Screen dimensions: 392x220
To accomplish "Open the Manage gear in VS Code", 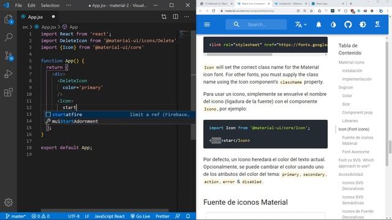I will click(x=9, y=202).
